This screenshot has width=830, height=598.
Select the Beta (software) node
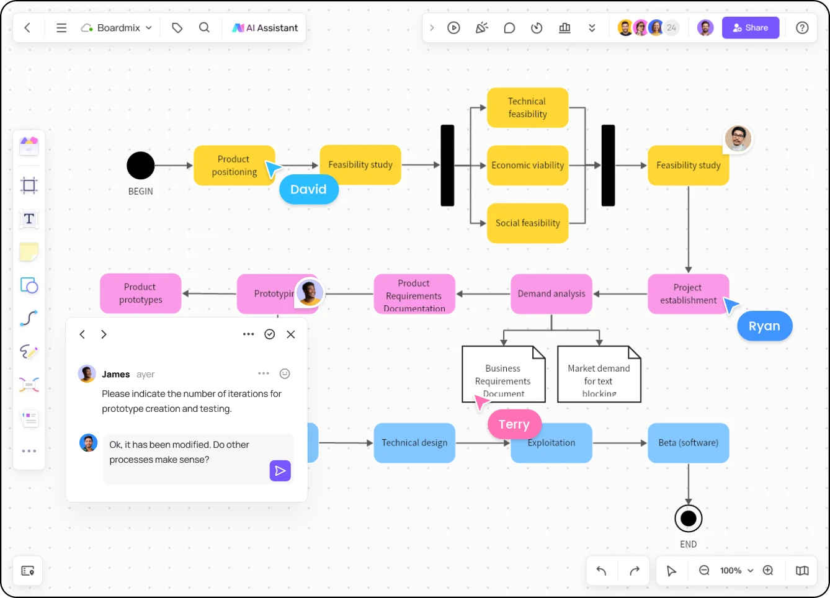click(x=689, y=443)
